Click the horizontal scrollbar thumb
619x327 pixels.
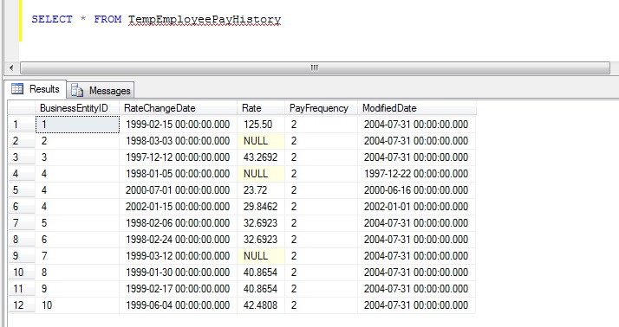(315, 67)
